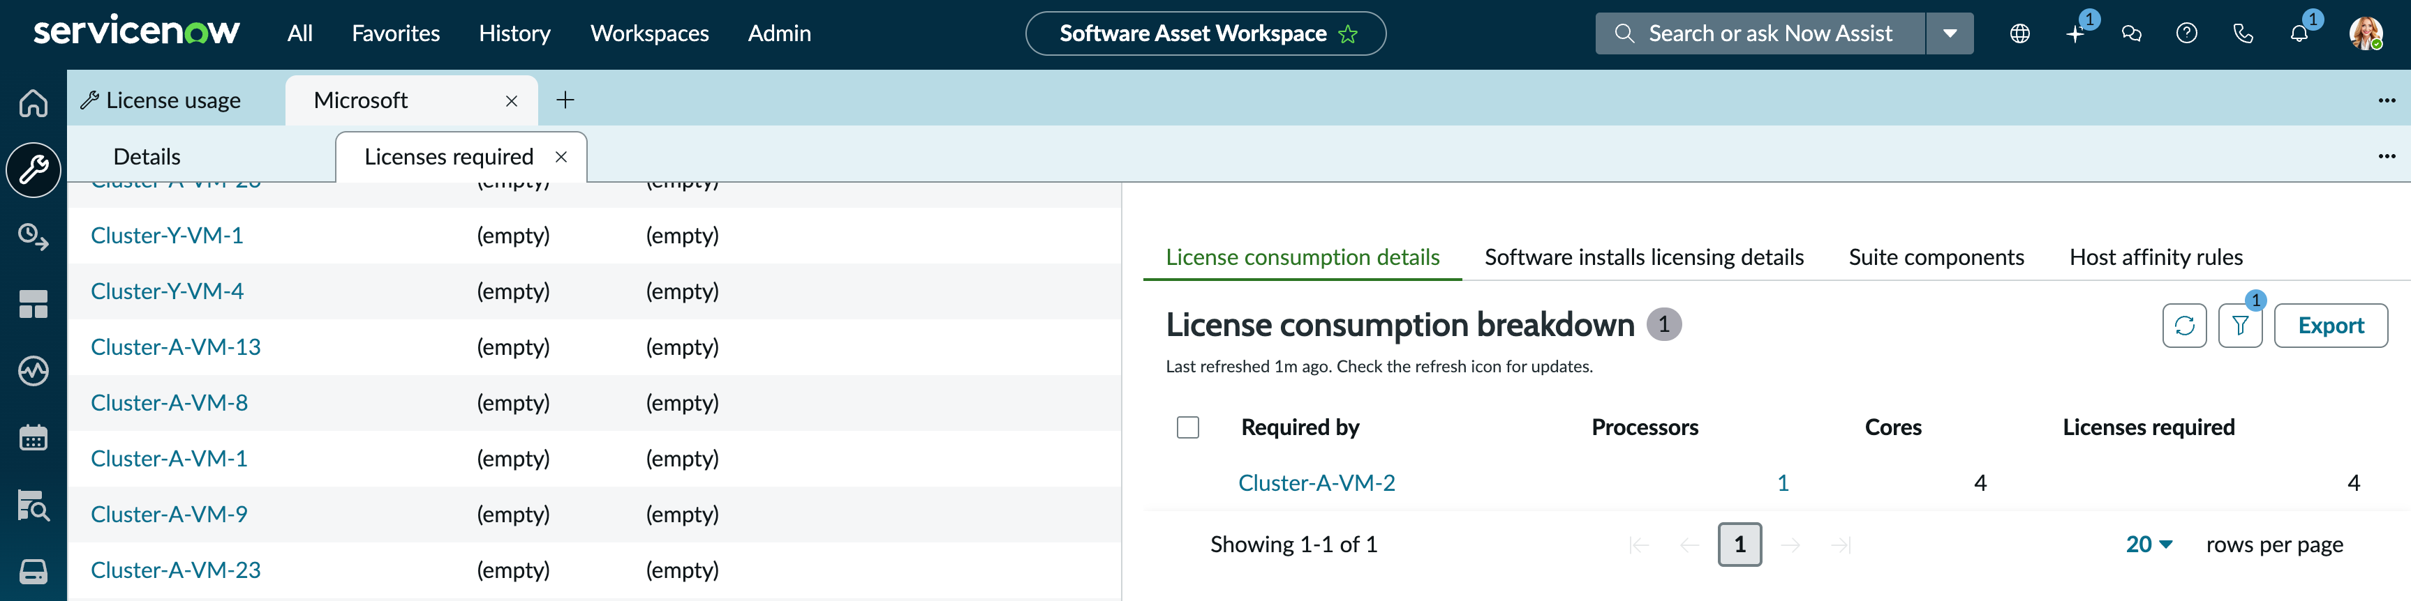2411x601 pixels.
Task: Open the History menu
Action: [514, 33]
